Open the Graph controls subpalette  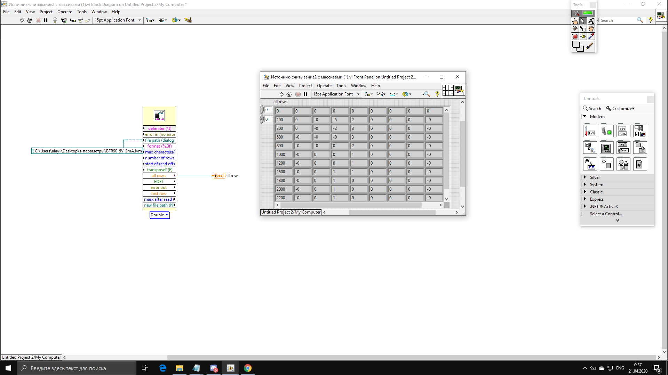pyautogui.click(x=607, y=147)
